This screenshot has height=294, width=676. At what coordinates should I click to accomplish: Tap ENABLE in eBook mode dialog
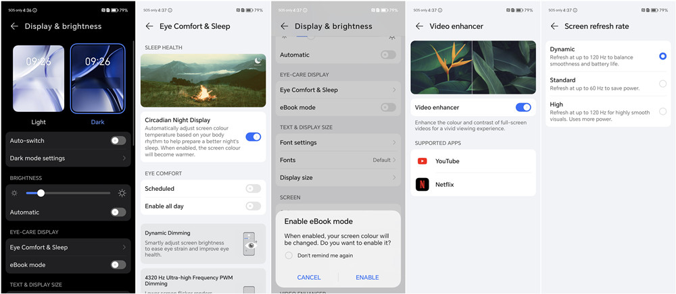[367, 277]
